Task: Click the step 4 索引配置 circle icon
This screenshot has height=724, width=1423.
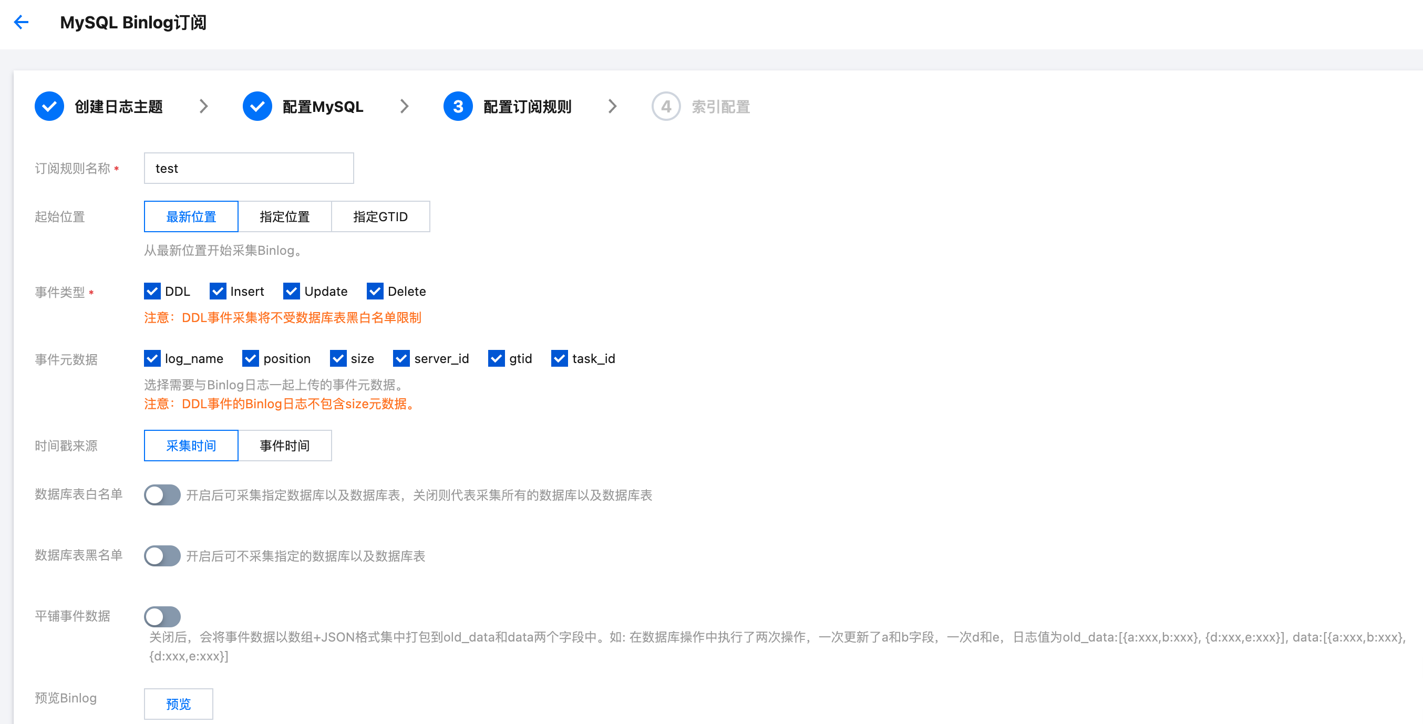Action: (x=666, y=106)
